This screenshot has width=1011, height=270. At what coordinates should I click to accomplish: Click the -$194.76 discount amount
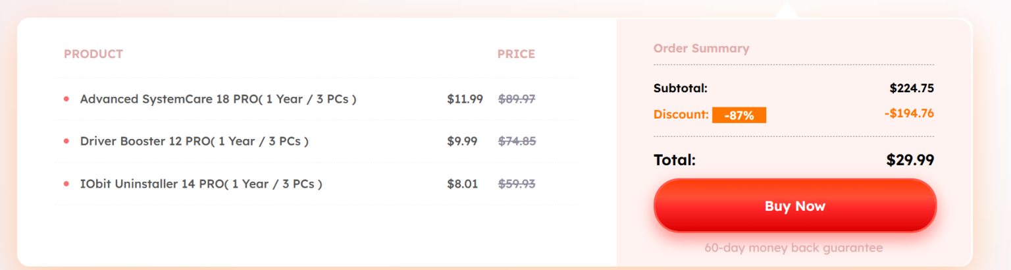click(909, 113)
